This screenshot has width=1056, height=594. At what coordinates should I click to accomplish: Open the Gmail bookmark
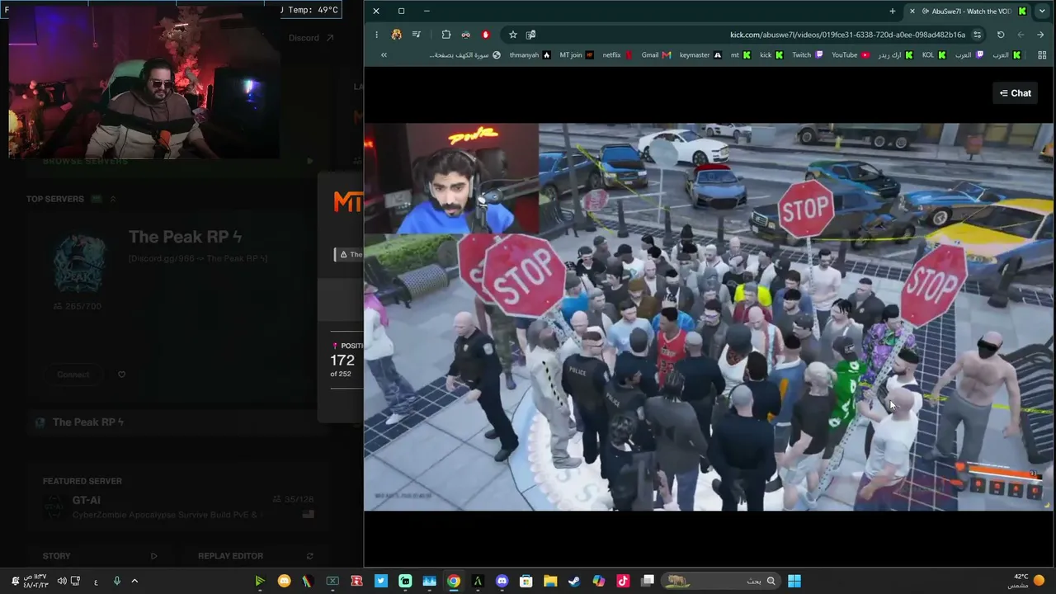coord(656,55)
